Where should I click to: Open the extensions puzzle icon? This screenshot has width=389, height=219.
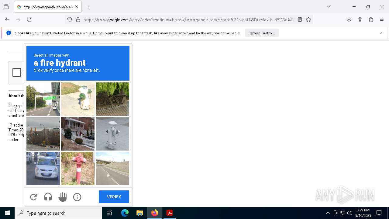(371, 20)
